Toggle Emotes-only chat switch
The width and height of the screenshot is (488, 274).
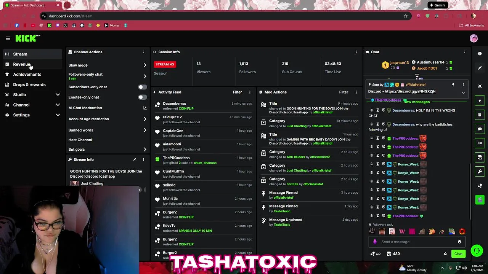(142, 97)
